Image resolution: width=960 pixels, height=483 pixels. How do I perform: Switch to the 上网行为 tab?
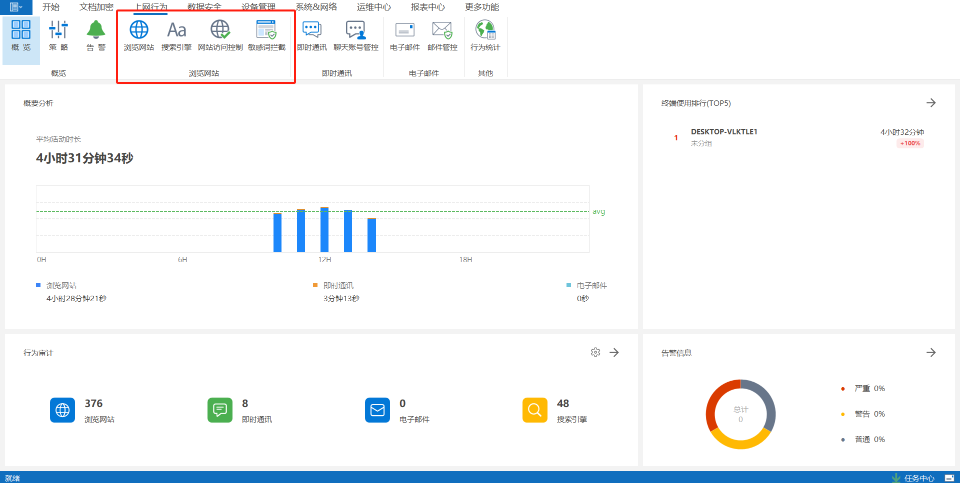151,7
